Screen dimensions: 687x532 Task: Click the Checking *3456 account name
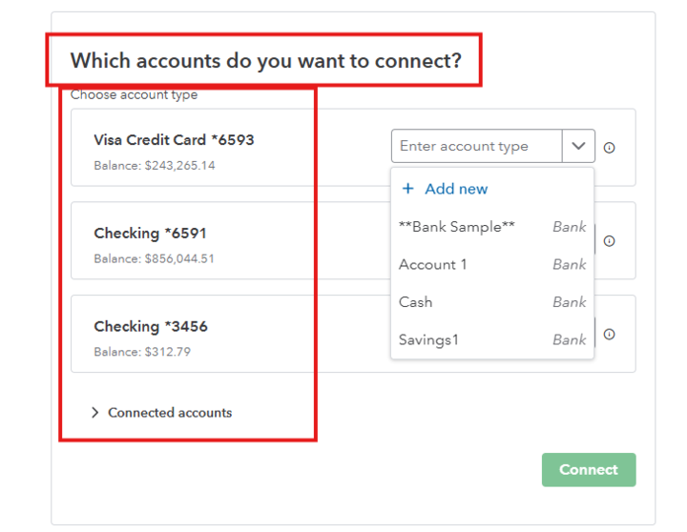[150, 327]
